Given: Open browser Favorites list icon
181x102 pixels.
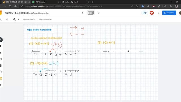Looking at the screenshot, I should [165, 6].
